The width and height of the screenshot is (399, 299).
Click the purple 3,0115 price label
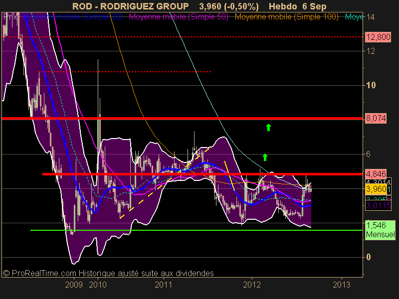[x=379, y=205]
